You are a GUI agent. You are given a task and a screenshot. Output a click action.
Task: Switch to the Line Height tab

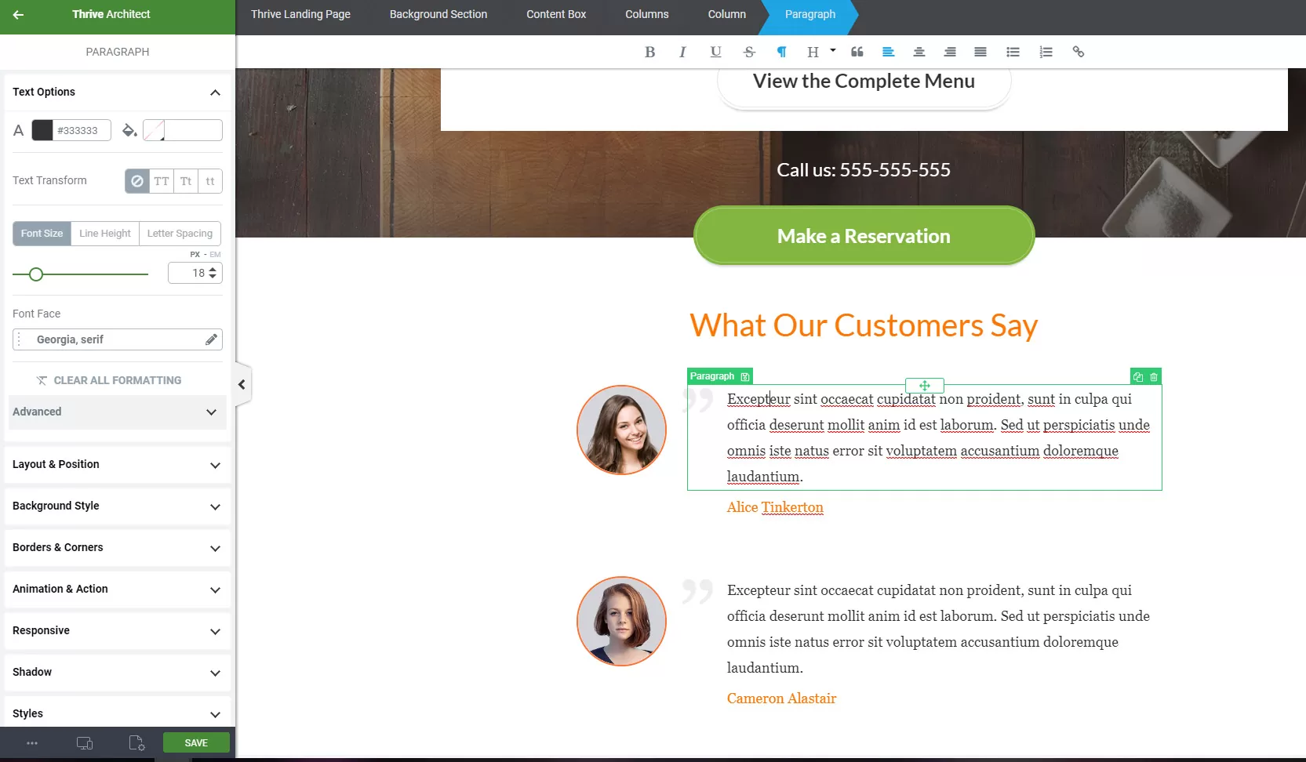[x=105, y=234]
